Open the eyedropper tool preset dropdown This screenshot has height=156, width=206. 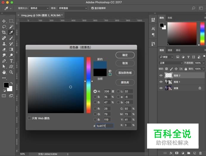pyautogui.click(x=11, y=9)
